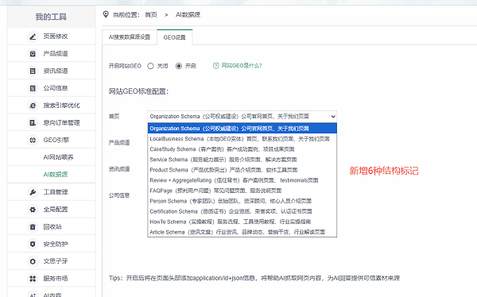The height and width of the screenshot is (297, 477).
Task: Click the 产品频道 sidebar icon
Action: [x=33, y=54]
